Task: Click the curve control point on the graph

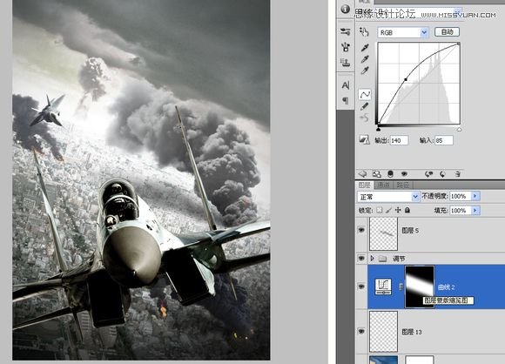Action: click(406, 79)
